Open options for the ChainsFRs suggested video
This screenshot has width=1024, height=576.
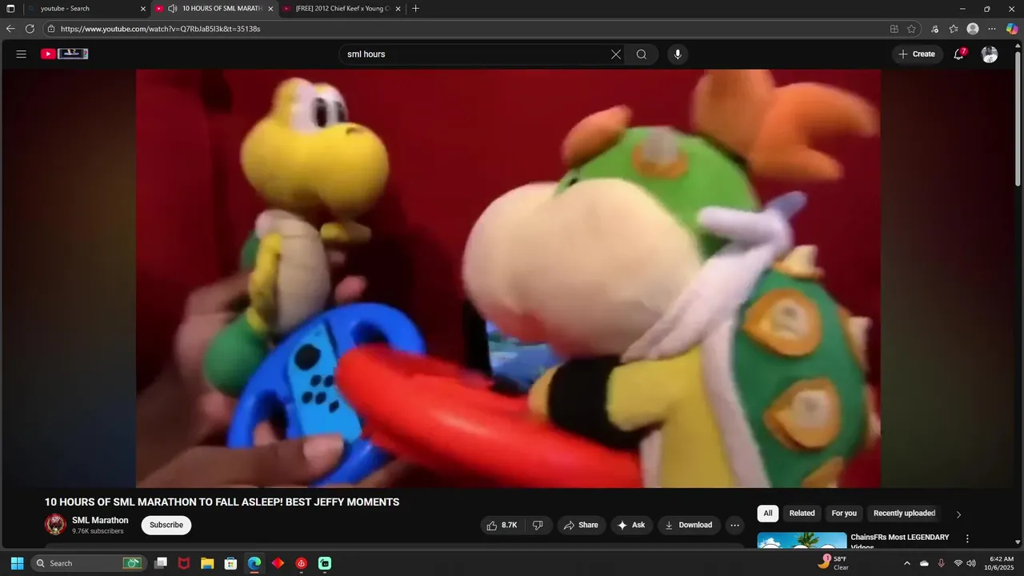coord(967,539)
